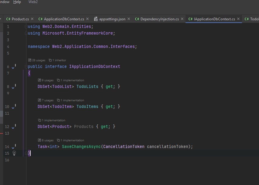Click the inheritor gutter icon on line 6
Screen dimensions: 259x185
point(14,66)
